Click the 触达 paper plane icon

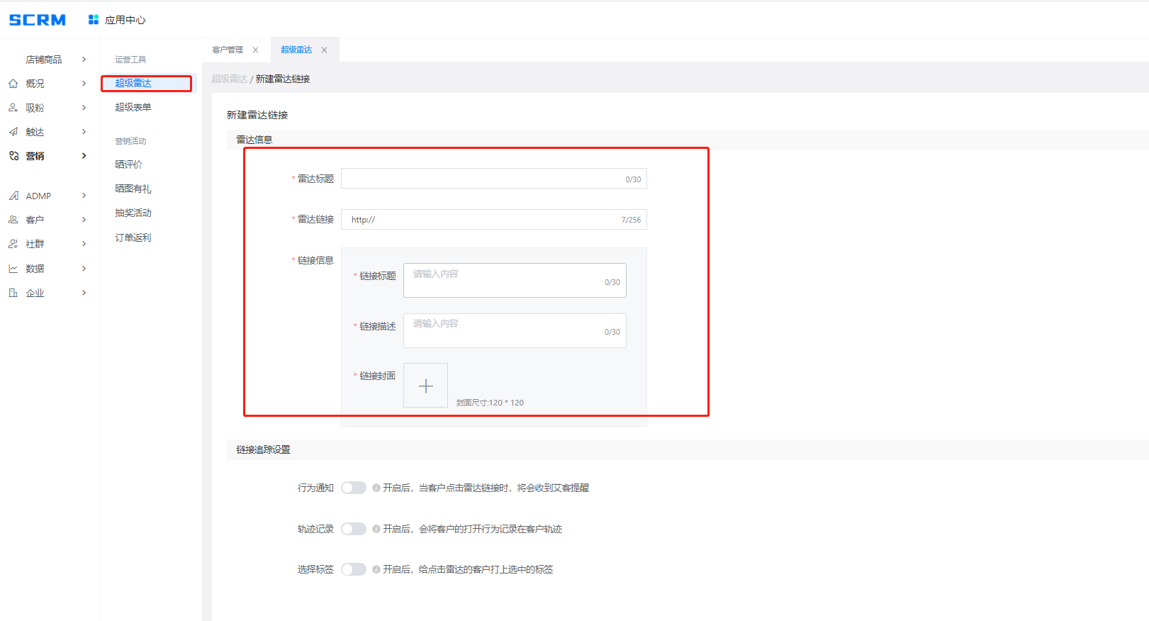point(13,132)
